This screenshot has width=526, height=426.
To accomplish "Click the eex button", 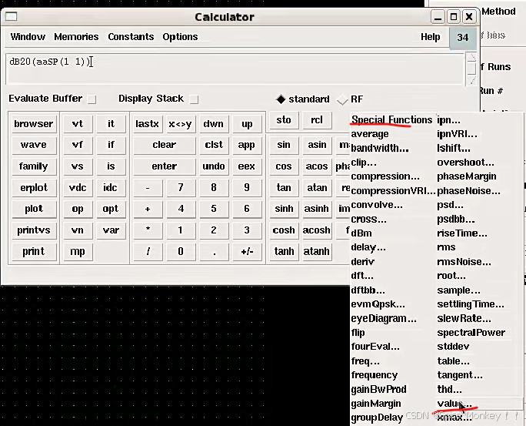I will (x=247, y=166).
